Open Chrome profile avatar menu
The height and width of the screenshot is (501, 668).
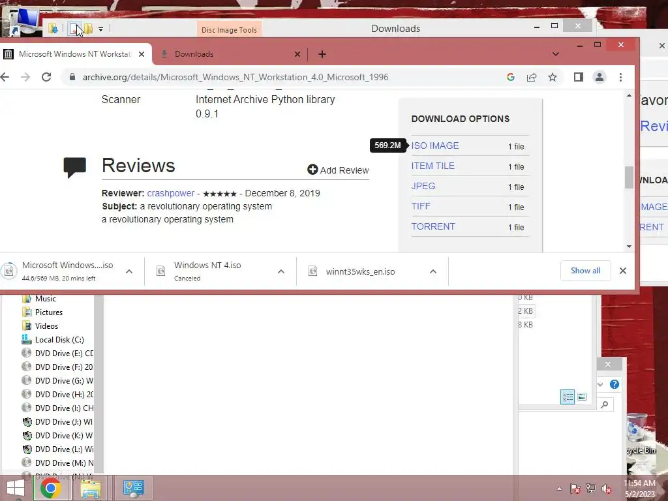tap(600, 77)
